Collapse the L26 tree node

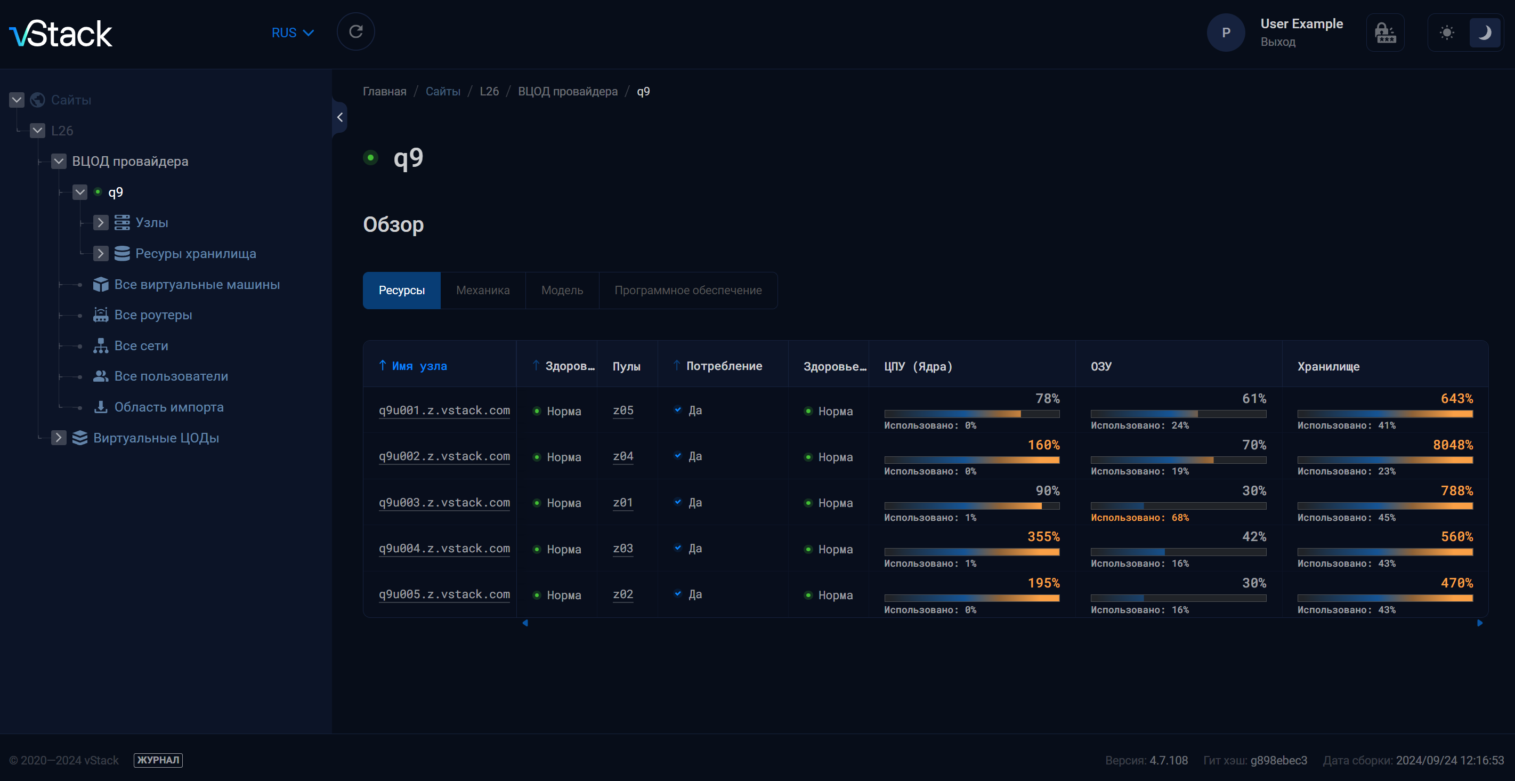pos(38,131)
